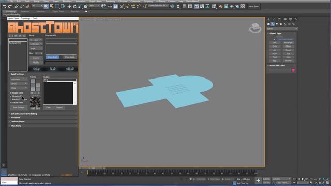
Task: Toggle the Angle Snap icon
Action: (x=128, y=6)
